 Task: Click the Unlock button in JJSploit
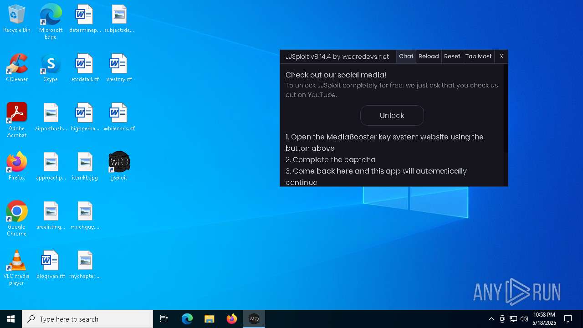click(392, 116)
